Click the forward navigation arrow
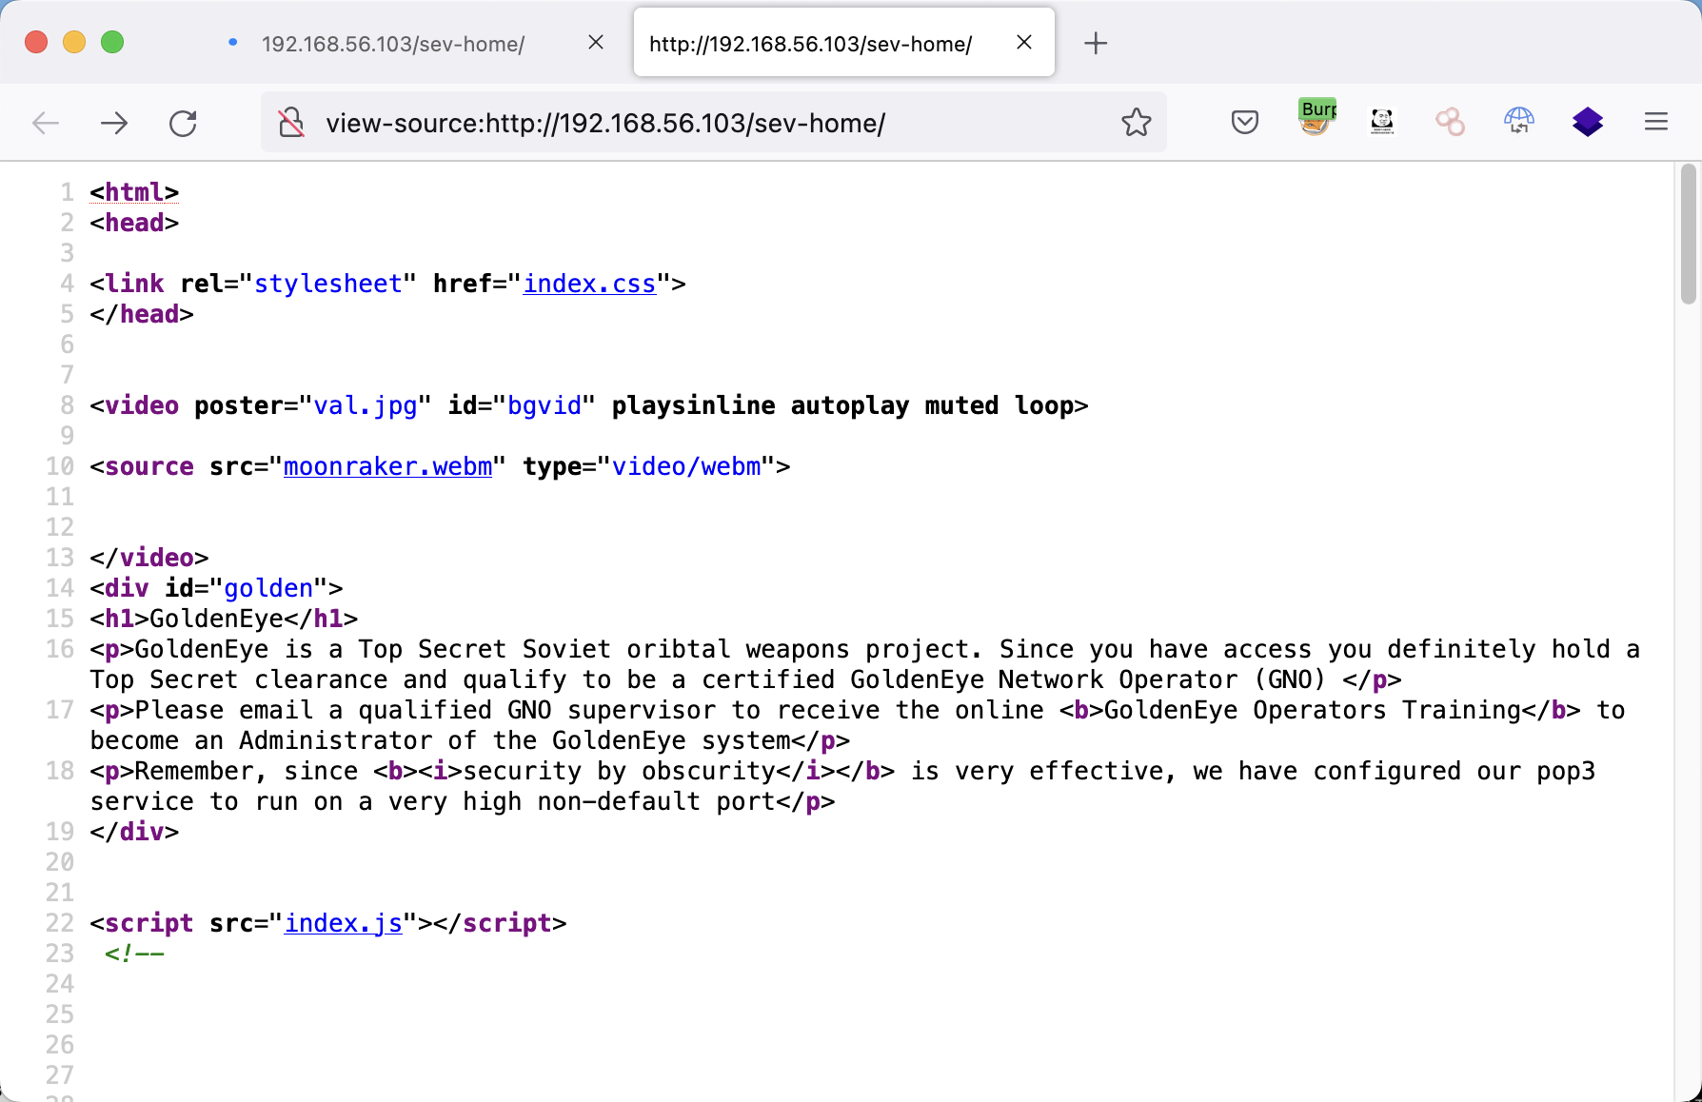Screen dimensions: 1702x1102 point(114,123)
